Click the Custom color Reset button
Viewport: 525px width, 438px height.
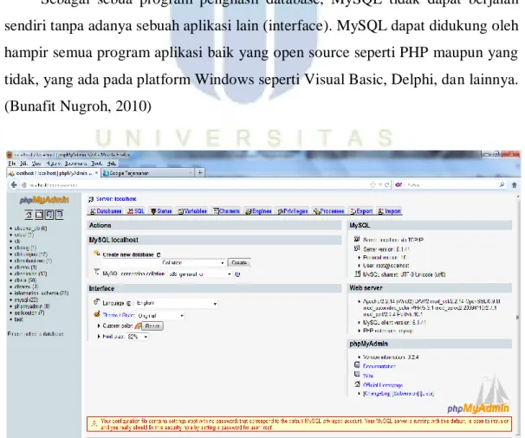(152, 326)
